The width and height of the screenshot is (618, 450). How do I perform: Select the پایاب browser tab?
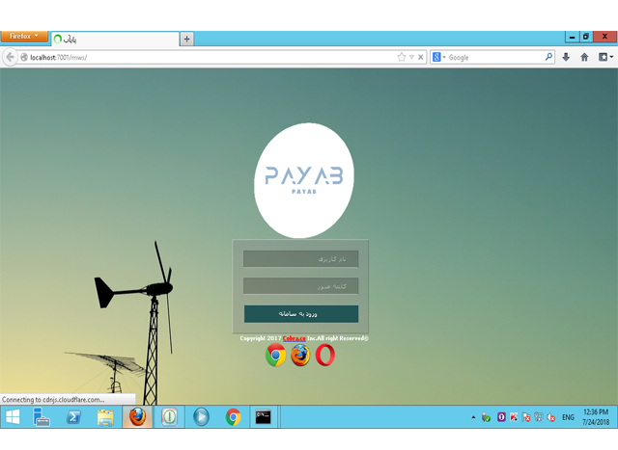115,39
